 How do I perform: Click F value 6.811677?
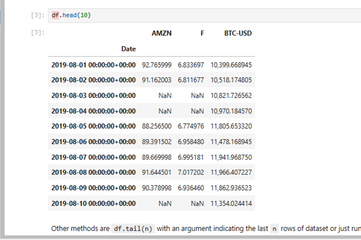point(191,80)
